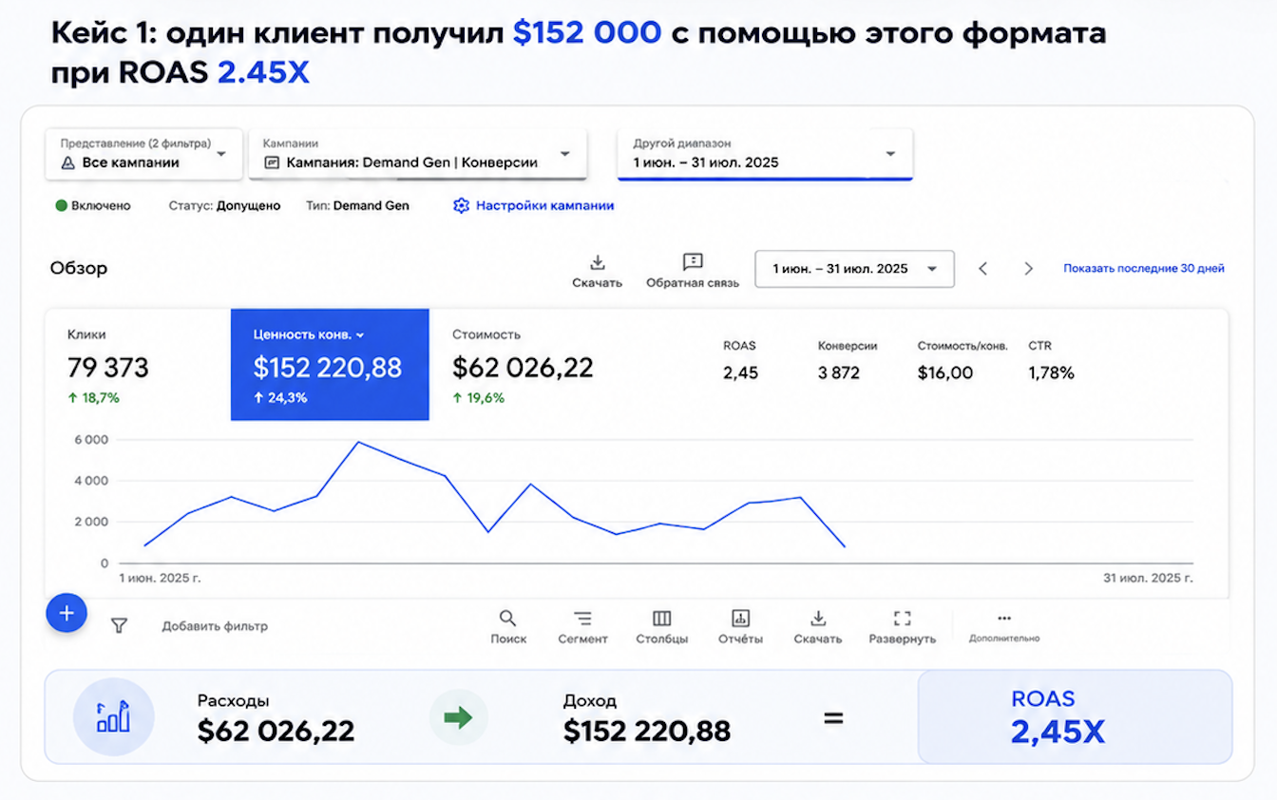Click the Скачать icon in the bottom toolbar

click(x=818, y=619)
